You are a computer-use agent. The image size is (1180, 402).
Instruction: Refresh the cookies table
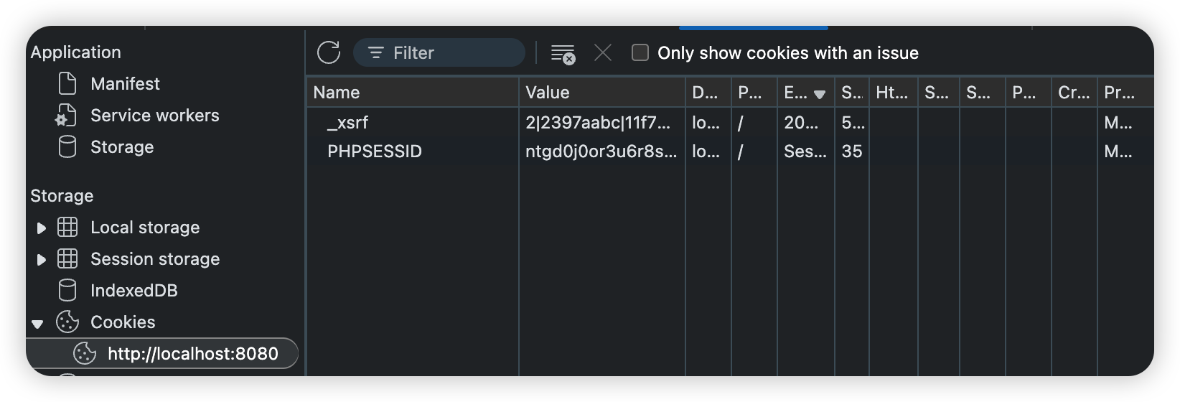(329, 52)
